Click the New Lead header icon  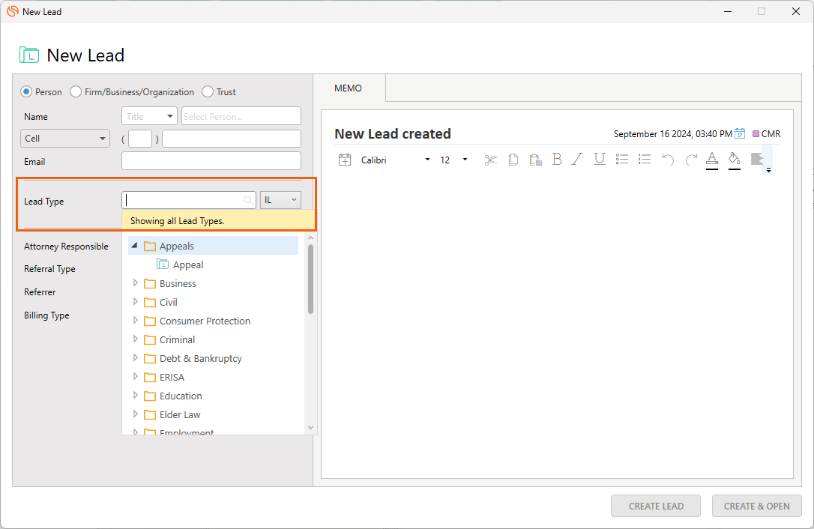click(x=29, y=55)
